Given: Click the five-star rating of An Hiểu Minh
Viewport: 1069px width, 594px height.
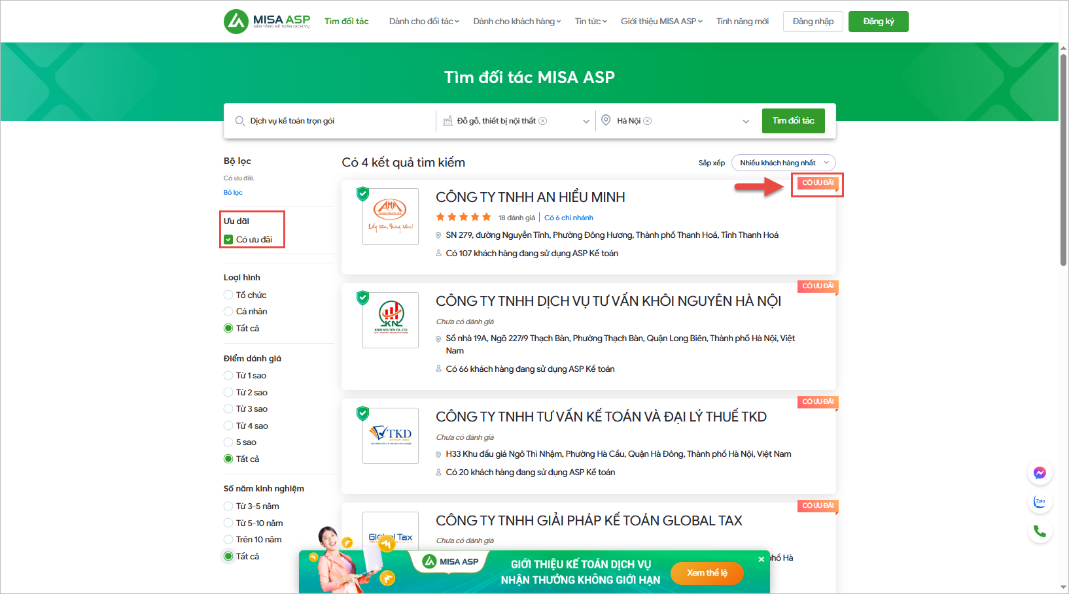Looking at the screenshot, I should point(464,217).
